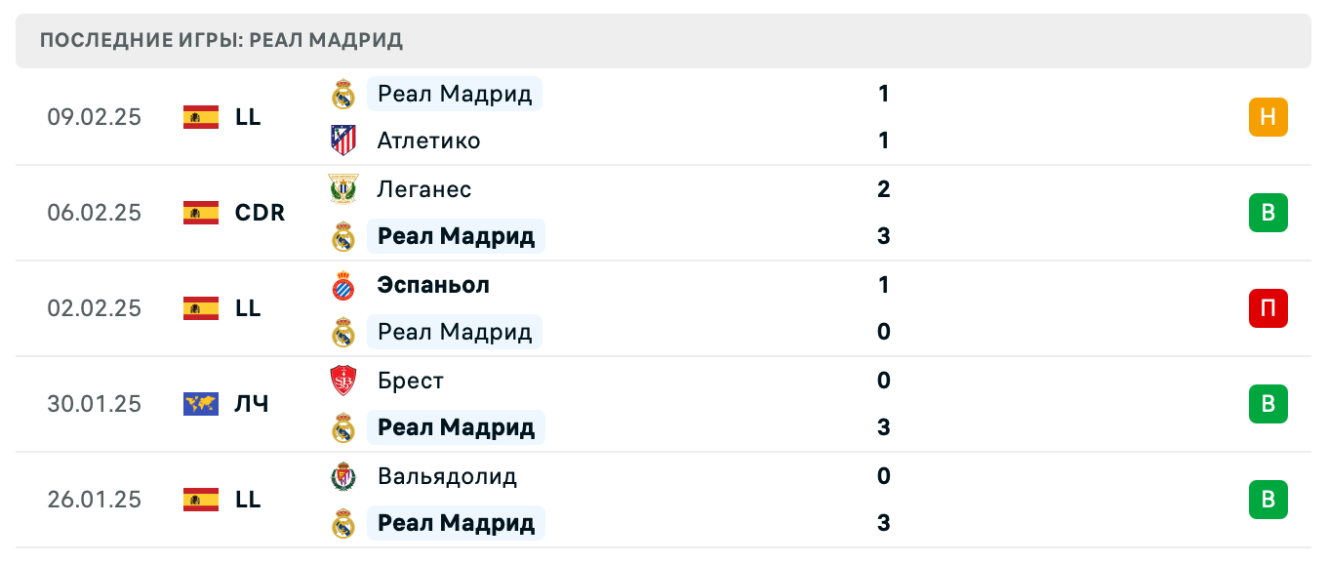Select the 26.01.25 match date

(x=94, y=500)
